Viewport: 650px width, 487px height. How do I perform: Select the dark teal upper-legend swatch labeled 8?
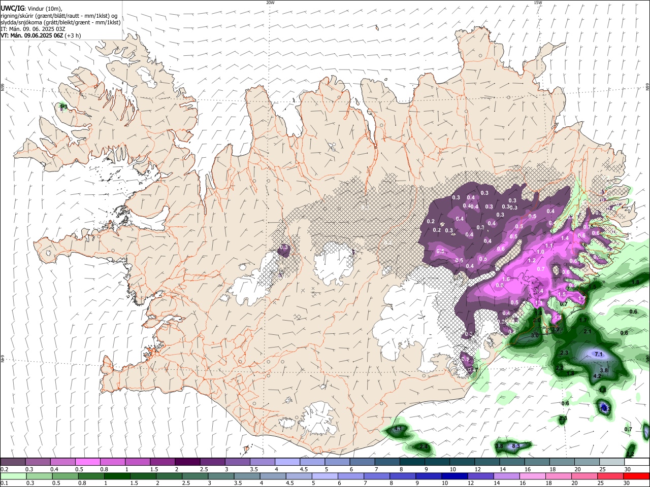pos(411,462)
